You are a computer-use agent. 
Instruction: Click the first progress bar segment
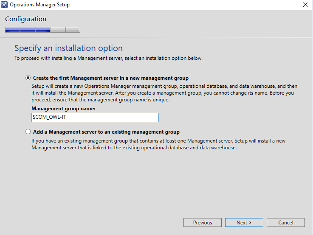(x=13, y=30)
